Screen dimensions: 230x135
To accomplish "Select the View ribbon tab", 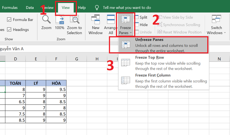I will click(66, 8).
